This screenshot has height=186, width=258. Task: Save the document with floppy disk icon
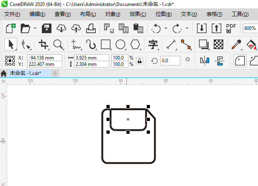tap(47, 28)
